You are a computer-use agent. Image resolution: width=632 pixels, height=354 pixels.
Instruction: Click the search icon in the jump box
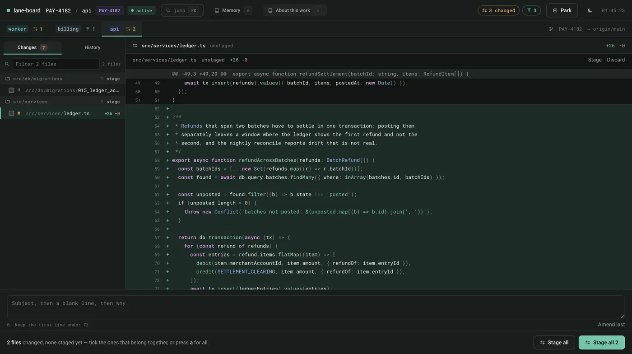click(x=168, y=10)
